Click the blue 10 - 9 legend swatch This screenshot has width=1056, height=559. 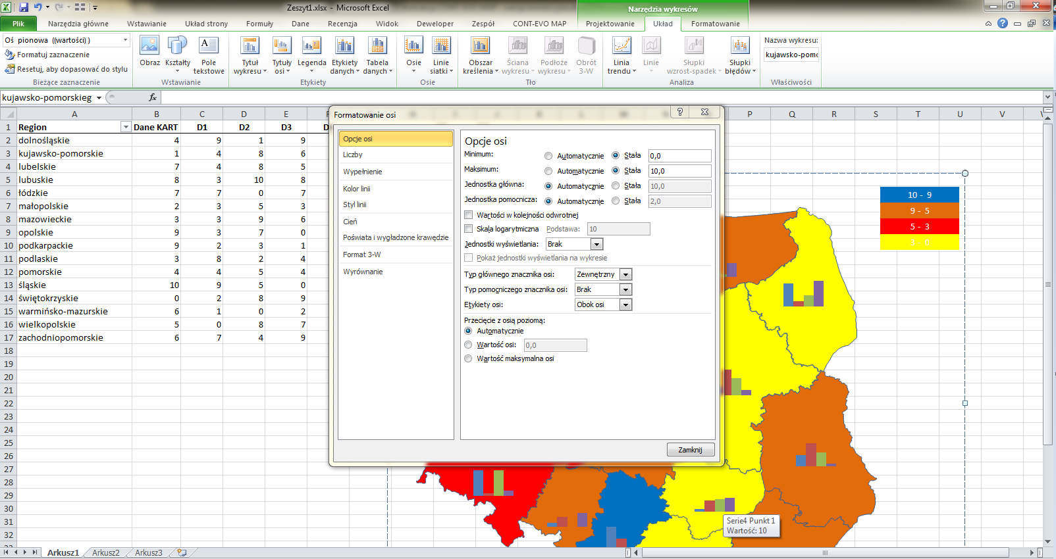(919, 195)
